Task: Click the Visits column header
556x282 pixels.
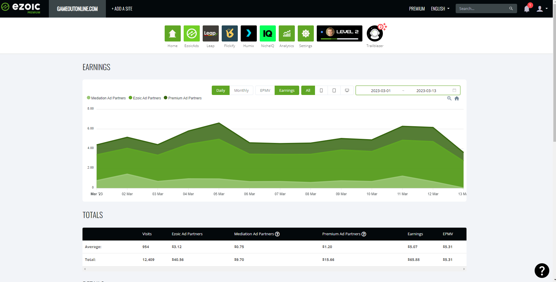Action: [x=147, y=234]
